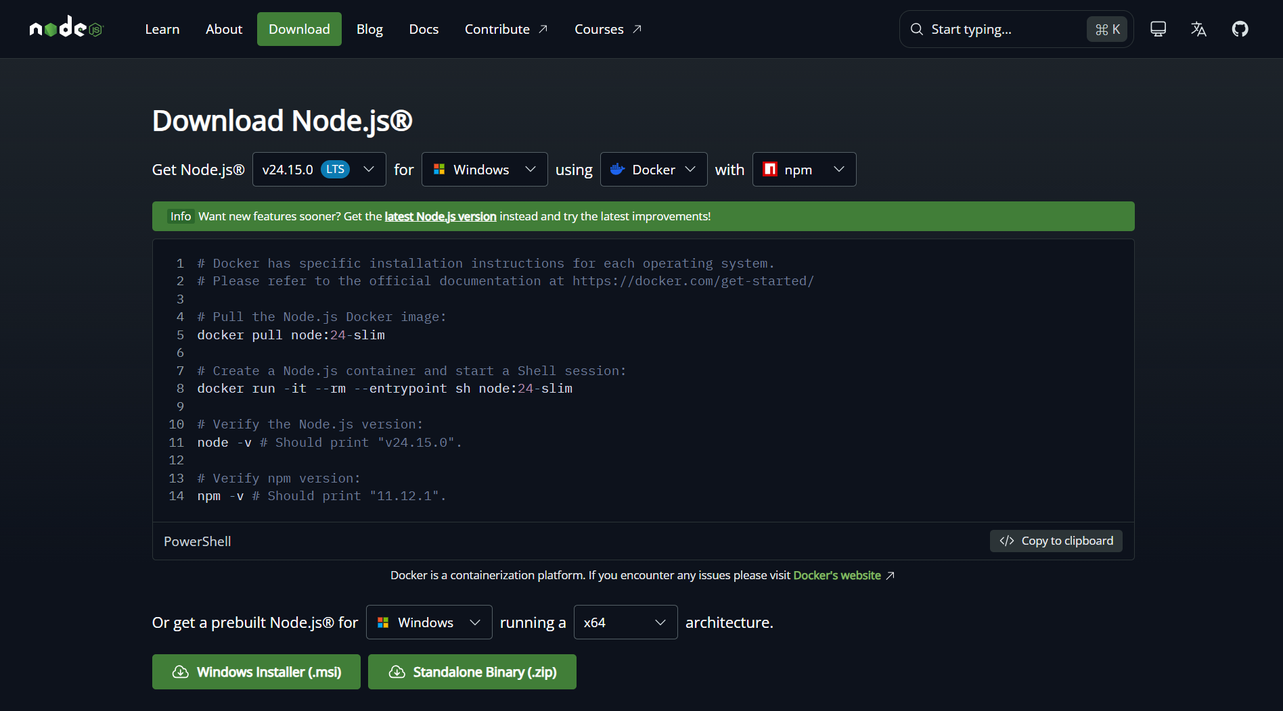Image resolution: width=1283 pixels, height=711 pixels.
Task: Click the cloud download icon on Standalone Binary
Action: (397, 672)
